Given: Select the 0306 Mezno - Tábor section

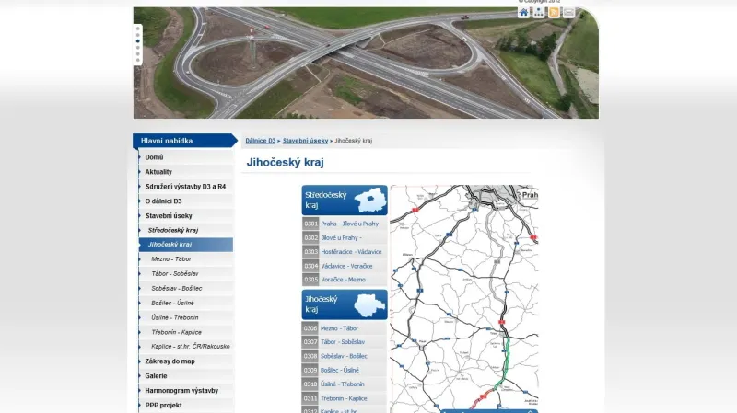Looking at the screenshot, I should (x=345, y=328).
